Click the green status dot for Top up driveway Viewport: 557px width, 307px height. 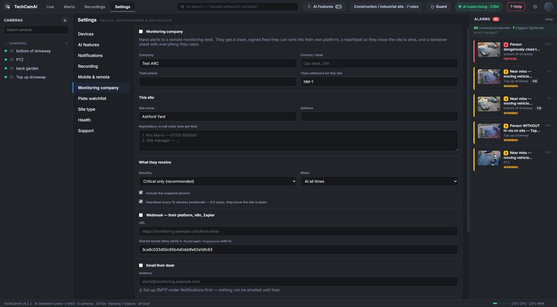tap(6, 77)
